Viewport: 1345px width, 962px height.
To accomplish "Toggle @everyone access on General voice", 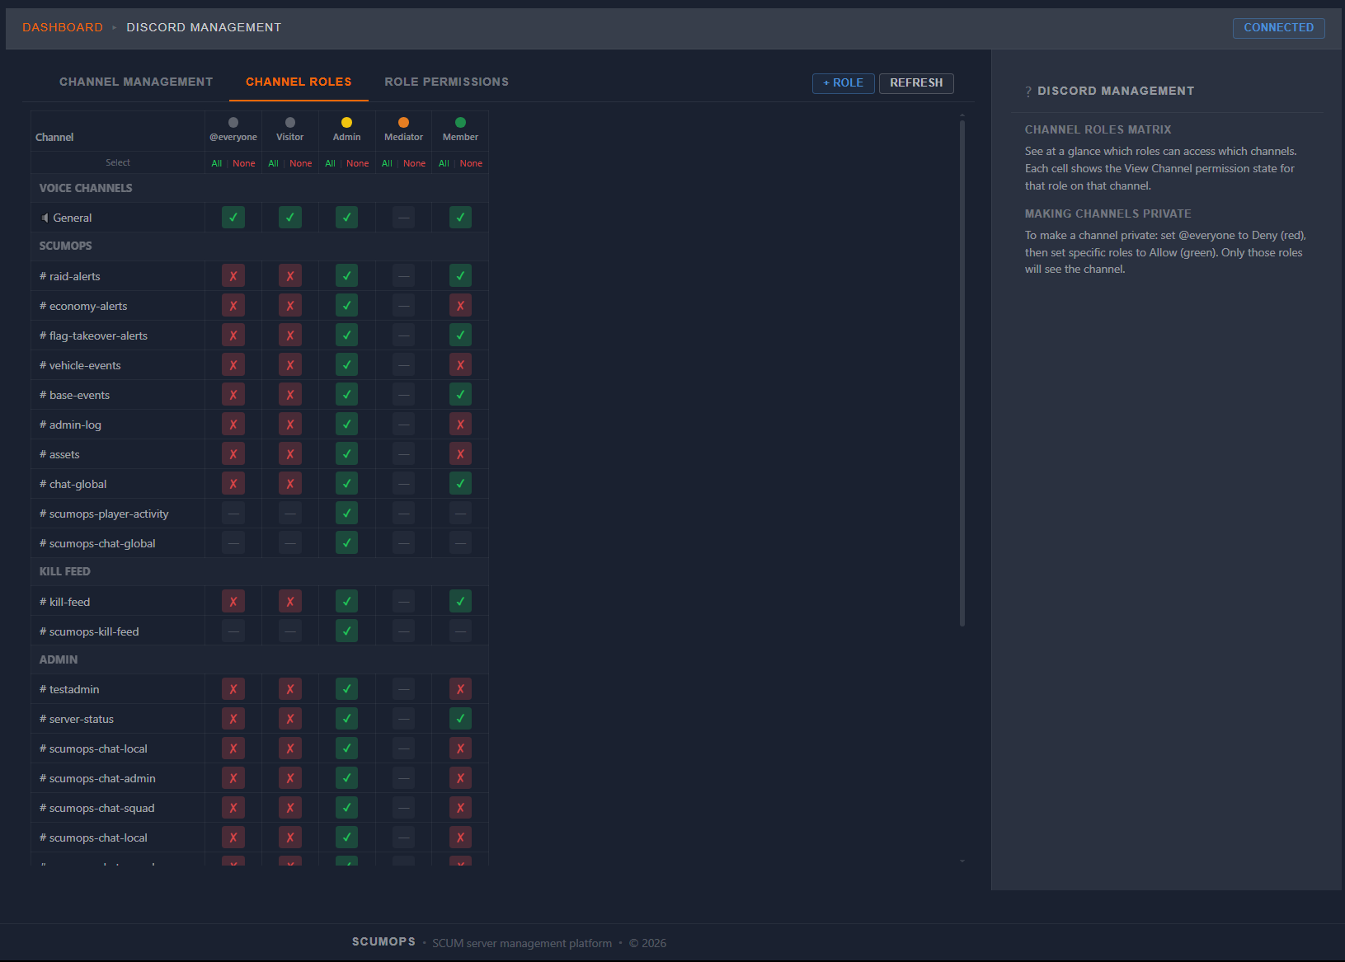I will pyautogui.click(x=233, y=218).
